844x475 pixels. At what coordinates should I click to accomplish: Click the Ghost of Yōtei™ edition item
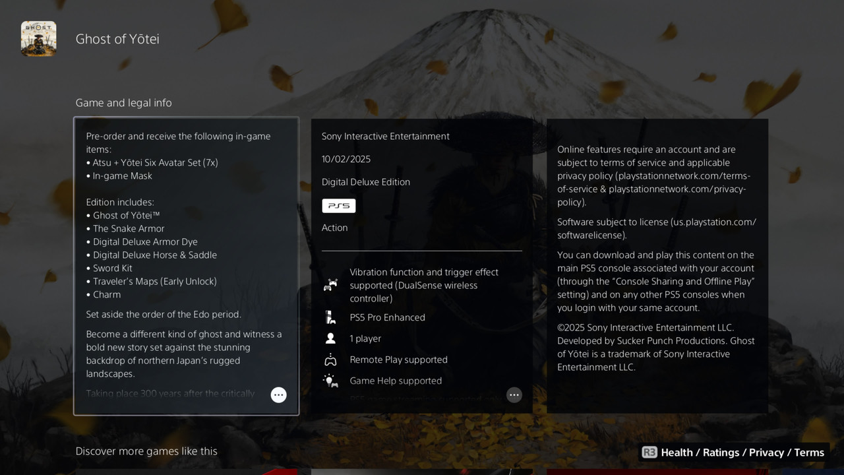point(123,216)
